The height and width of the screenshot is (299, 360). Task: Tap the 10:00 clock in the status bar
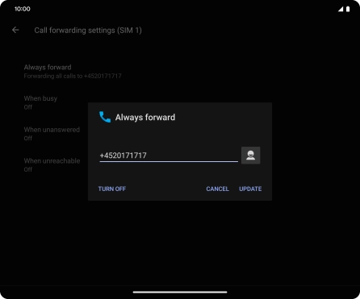click(23, 9)
